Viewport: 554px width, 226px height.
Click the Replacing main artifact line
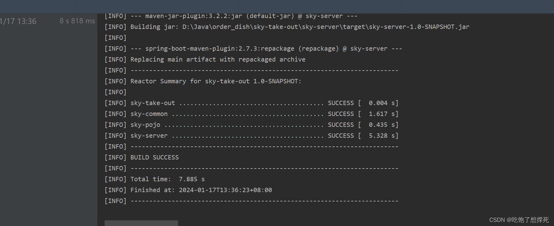(218, 59)
